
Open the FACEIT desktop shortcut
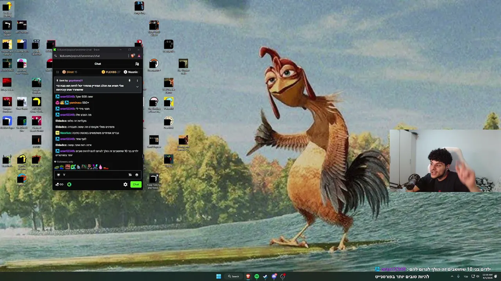[x=36, y=142]
